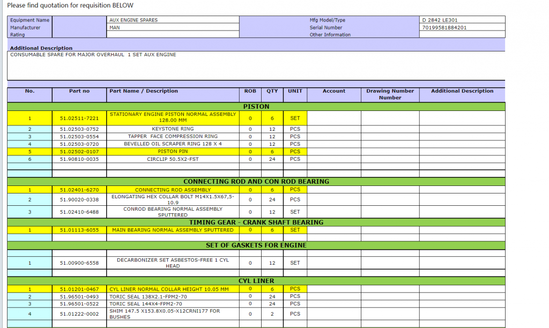
Task: Select the KEYSTONE RING description cell
Action: (x=173, y=129)
